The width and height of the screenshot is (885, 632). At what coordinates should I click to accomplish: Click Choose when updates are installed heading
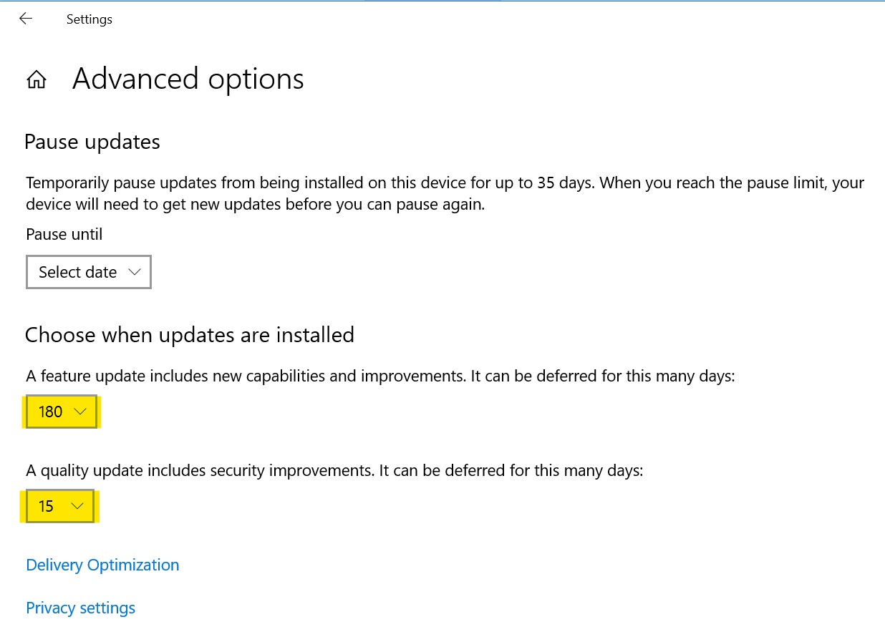coord(190,335)
